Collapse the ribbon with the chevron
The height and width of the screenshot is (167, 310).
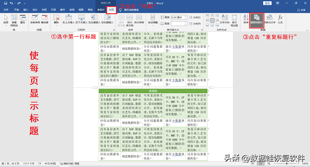pos(307,30)
